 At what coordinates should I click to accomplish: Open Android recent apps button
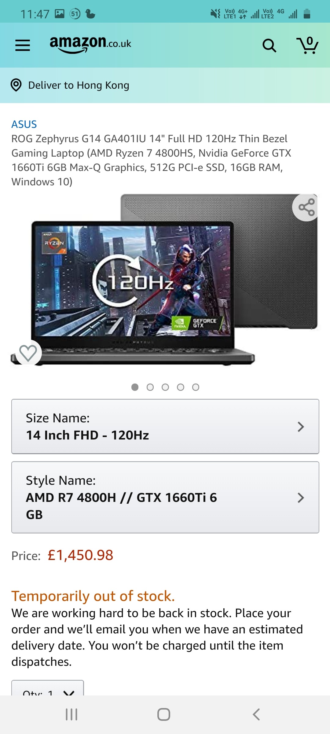point(71,714)
